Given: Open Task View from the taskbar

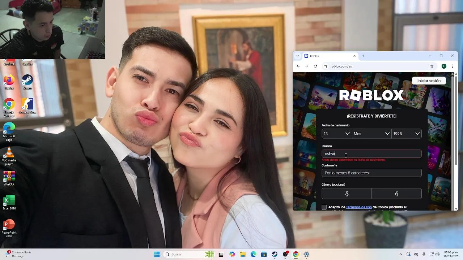Looking at the screenshot, I should pos(221,254).
